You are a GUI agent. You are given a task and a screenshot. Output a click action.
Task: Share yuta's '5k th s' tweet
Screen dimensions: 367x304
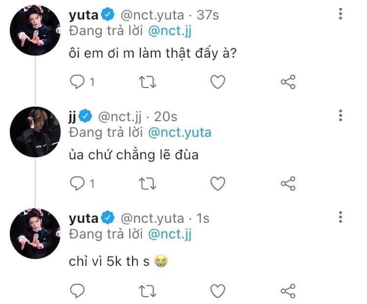pos(288,290)
